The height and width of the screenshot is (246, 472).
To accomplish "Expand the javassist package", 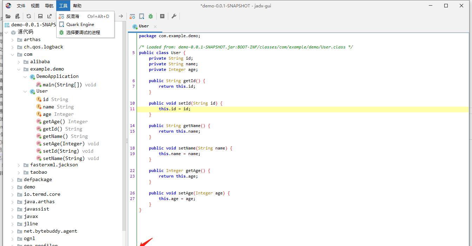I will (13, 209).
